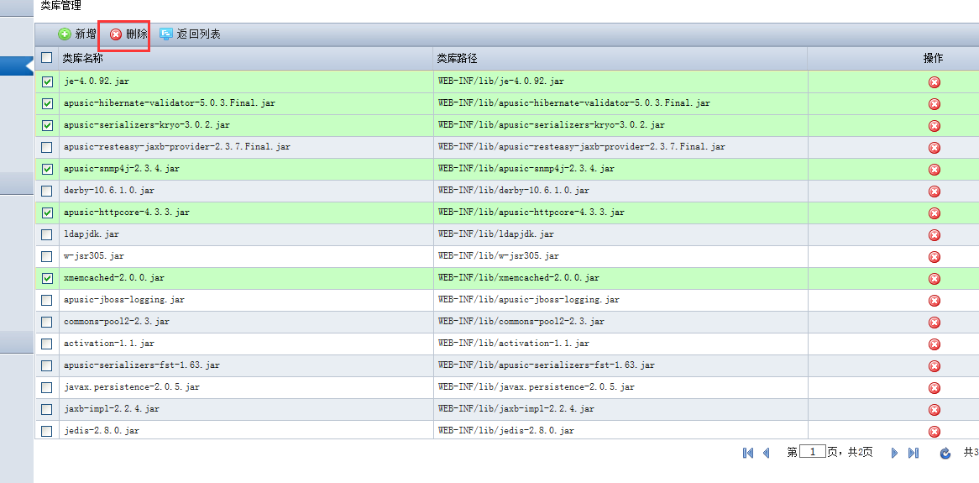This screenshot has width=979, height=483.
Task: Click 返回列表 to return to list
Action: (190, 34)
